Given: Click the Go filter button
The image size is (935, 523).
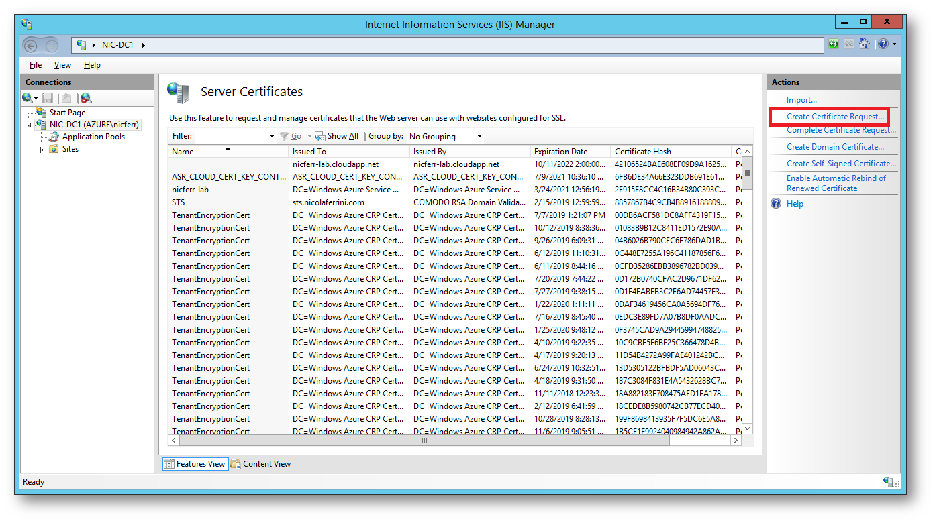Looking at the screenshot, I should pos(291,136).
